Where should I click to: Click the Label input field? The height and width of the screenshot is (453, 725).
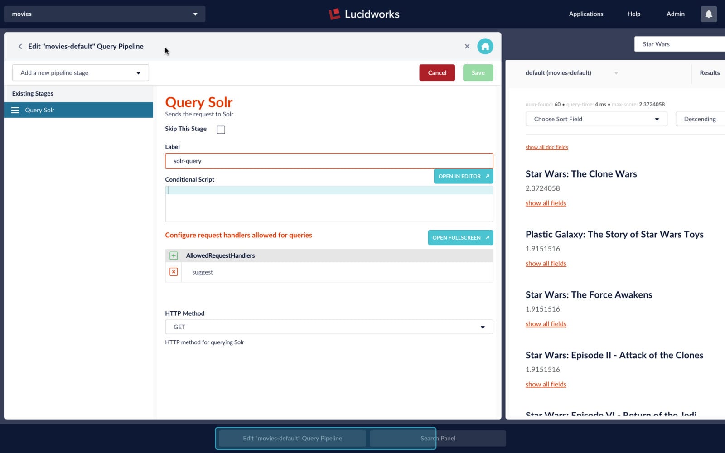pyautogui.click(x=329, y=161)
